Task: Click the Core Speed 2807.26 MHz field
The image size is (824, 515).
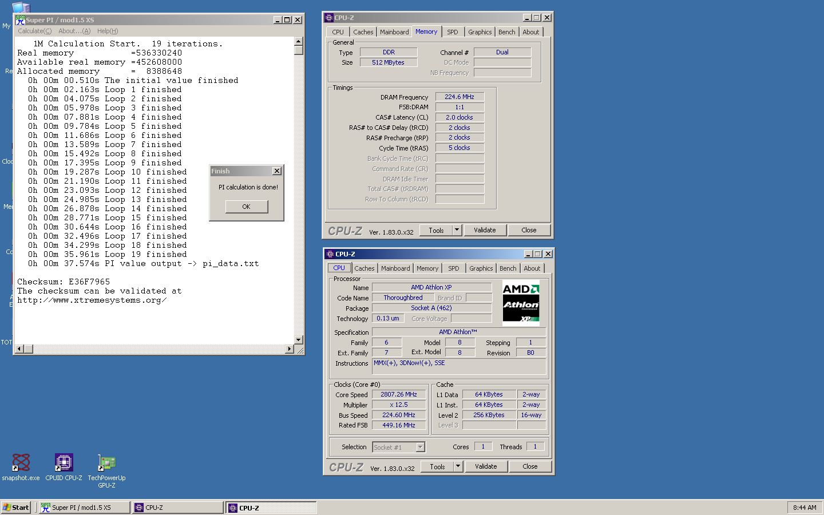Action: point(399,394)
